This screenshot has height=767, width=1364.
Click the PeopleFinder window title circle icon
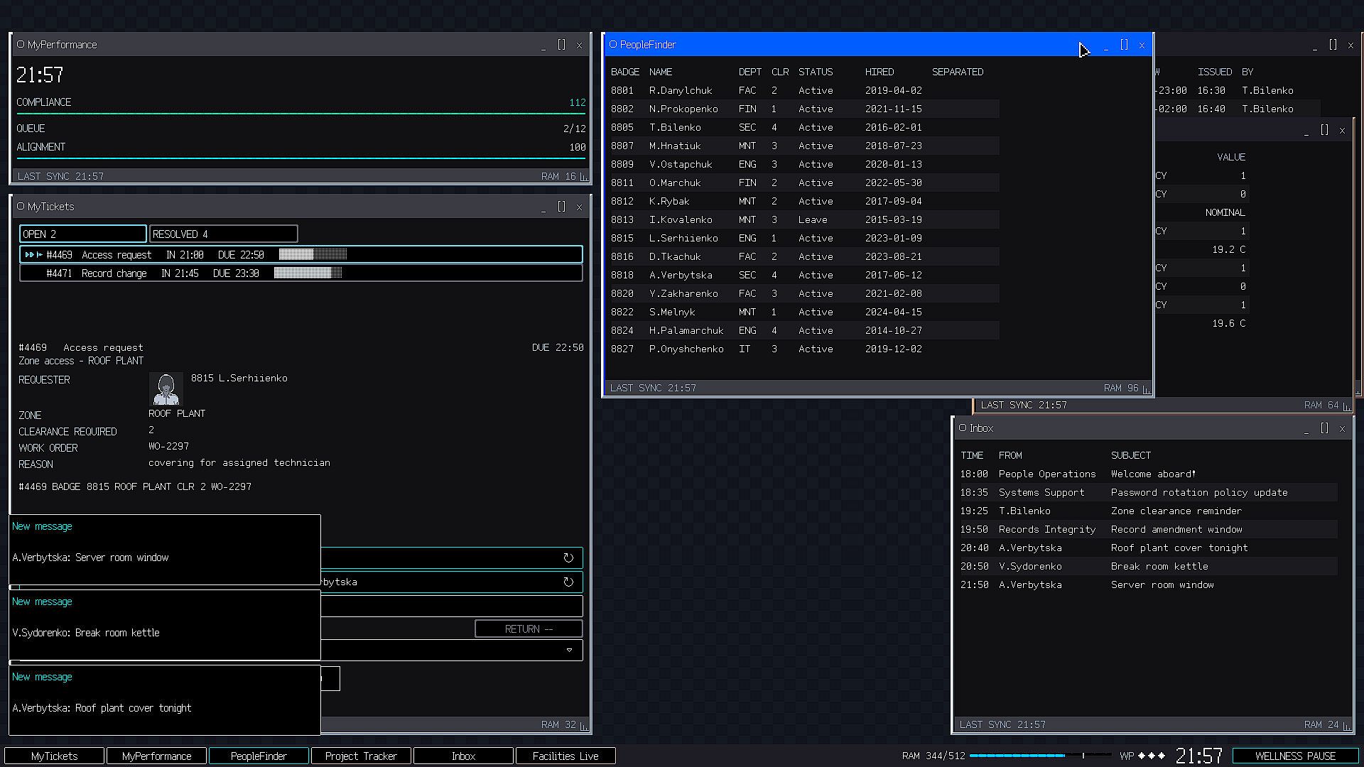(613, 44)
